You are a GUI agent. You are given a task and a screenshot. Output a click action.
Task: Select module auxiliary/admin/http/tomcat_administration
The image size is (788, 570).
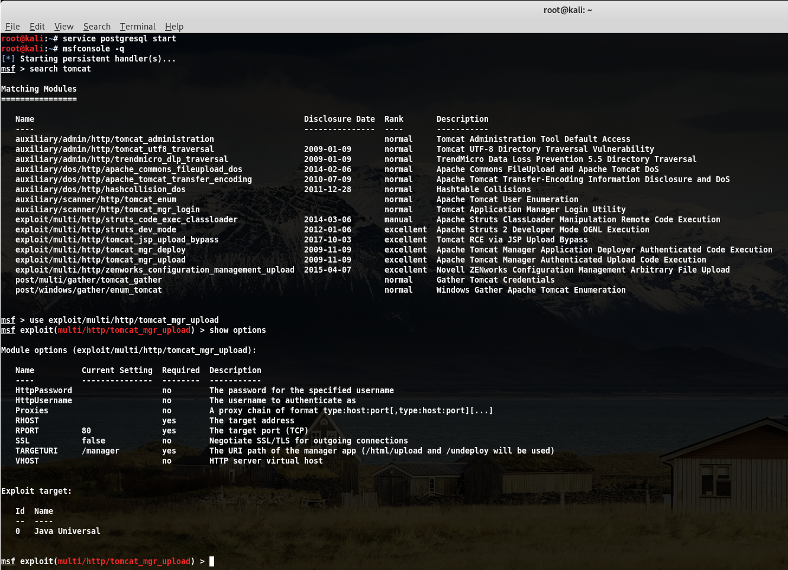pyautogui.click(x=115, y=139)
